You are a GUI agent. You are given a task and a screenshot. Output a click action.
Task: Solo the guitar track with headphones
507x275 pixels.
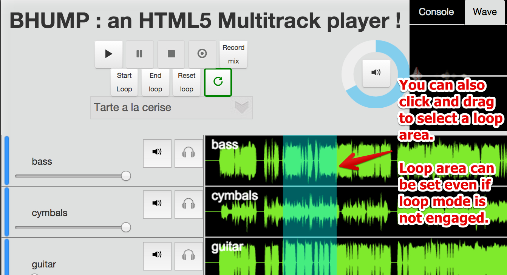point(189,256)
